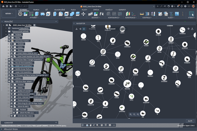Image resolution: width=197 pixels, height=131 pixels.
Task: Open the Návrh workspace dropdown
Action: coord(9,13)
